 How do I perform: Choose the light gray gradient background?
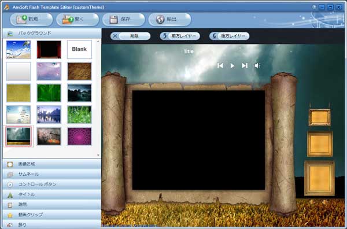pyautogui.click(x=19, y=71)
